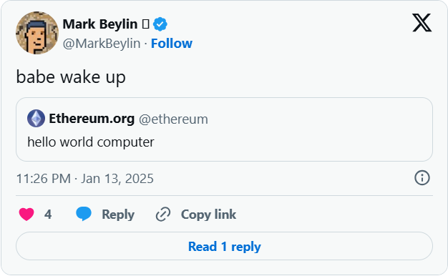Select the Copy link text
448x276 pixels.
coord(208,215)
